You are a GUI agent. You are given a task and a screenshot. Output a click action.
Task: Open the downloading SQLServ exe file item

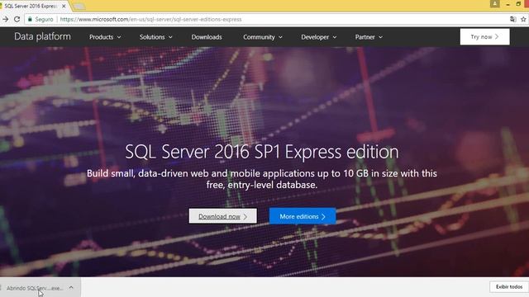34,288
